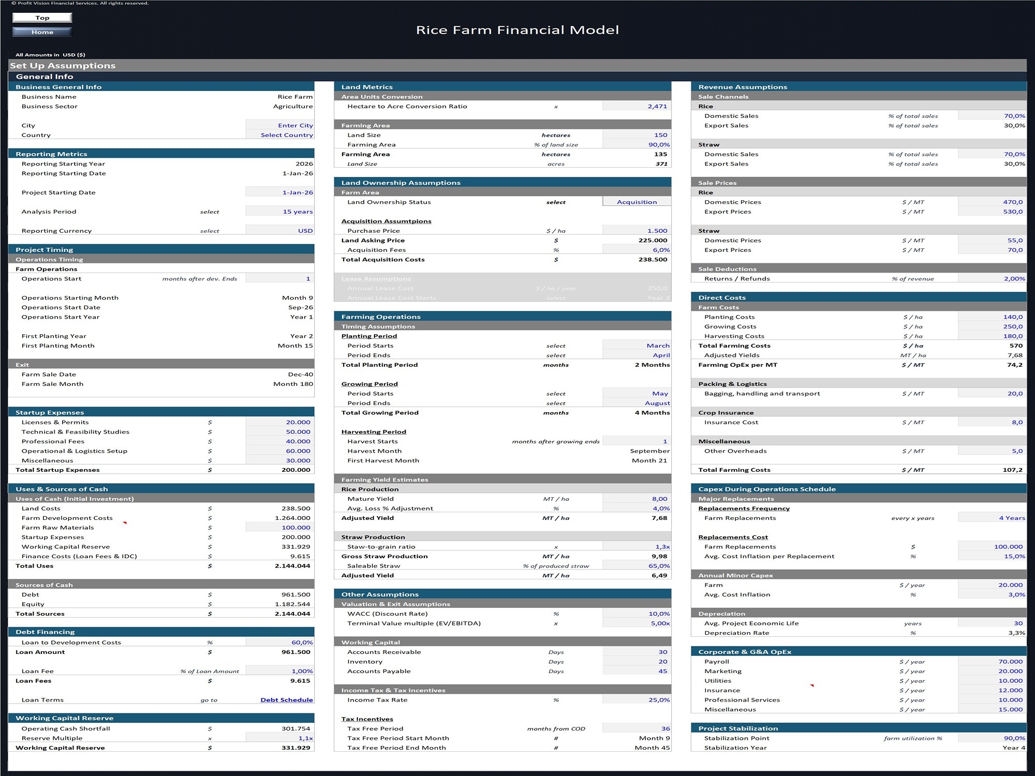Click the red comment marker beside Utilities row

coord(812,685)
